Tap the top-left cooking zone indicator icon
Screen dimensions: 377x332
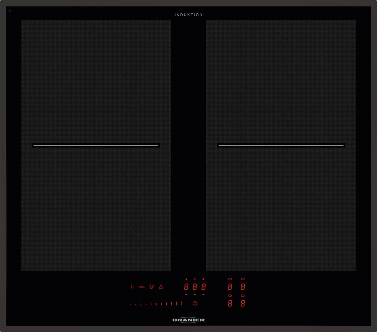tap(230, 279)
